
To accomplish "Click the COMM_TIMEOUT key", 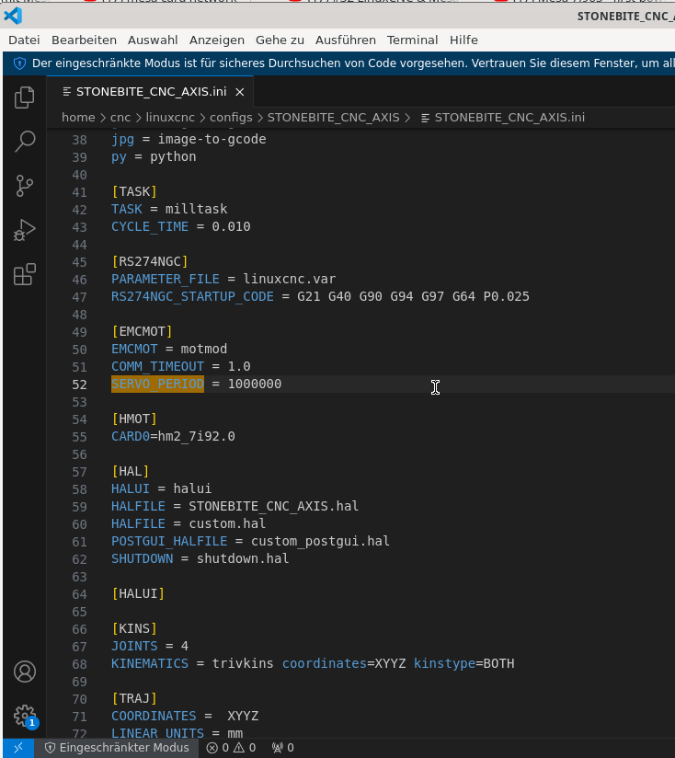I will (x=157, y=366).
